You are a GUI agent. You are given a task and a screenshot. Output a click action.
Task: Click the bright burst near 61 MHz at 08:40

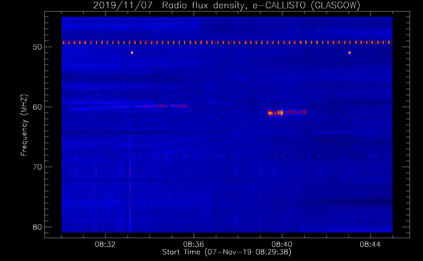pyautogui.click(x=275, y=113)
